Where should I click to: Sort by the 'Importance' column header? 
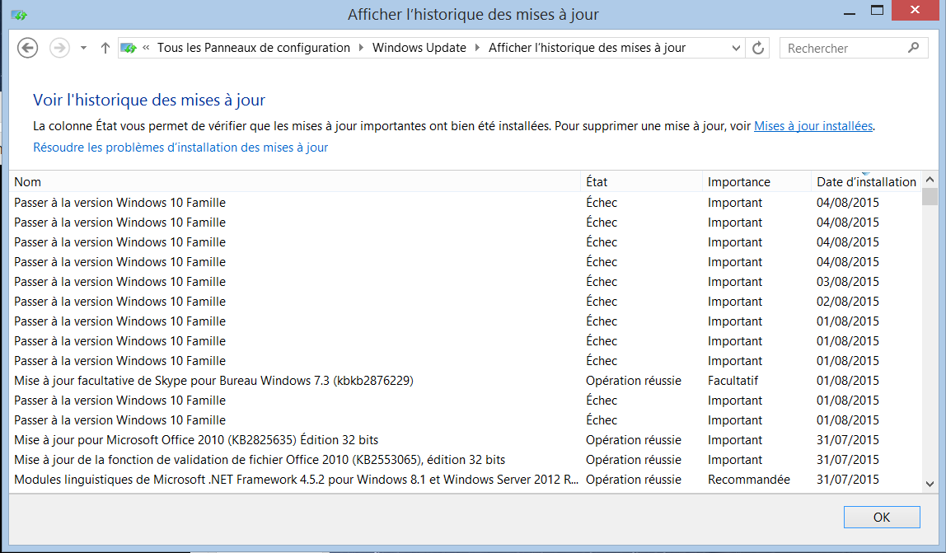click(756, 181)
